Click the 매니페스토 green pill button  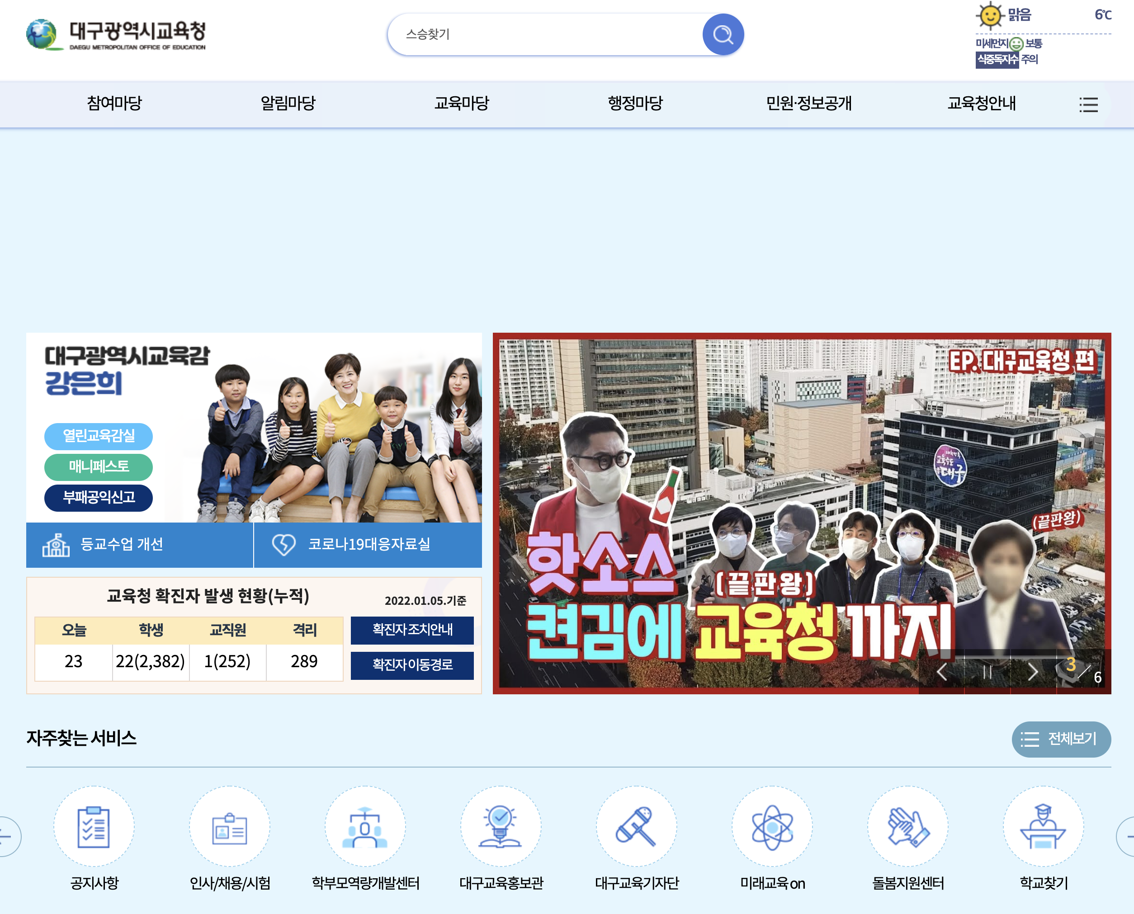pyautogui.click(x=99, y=466)
